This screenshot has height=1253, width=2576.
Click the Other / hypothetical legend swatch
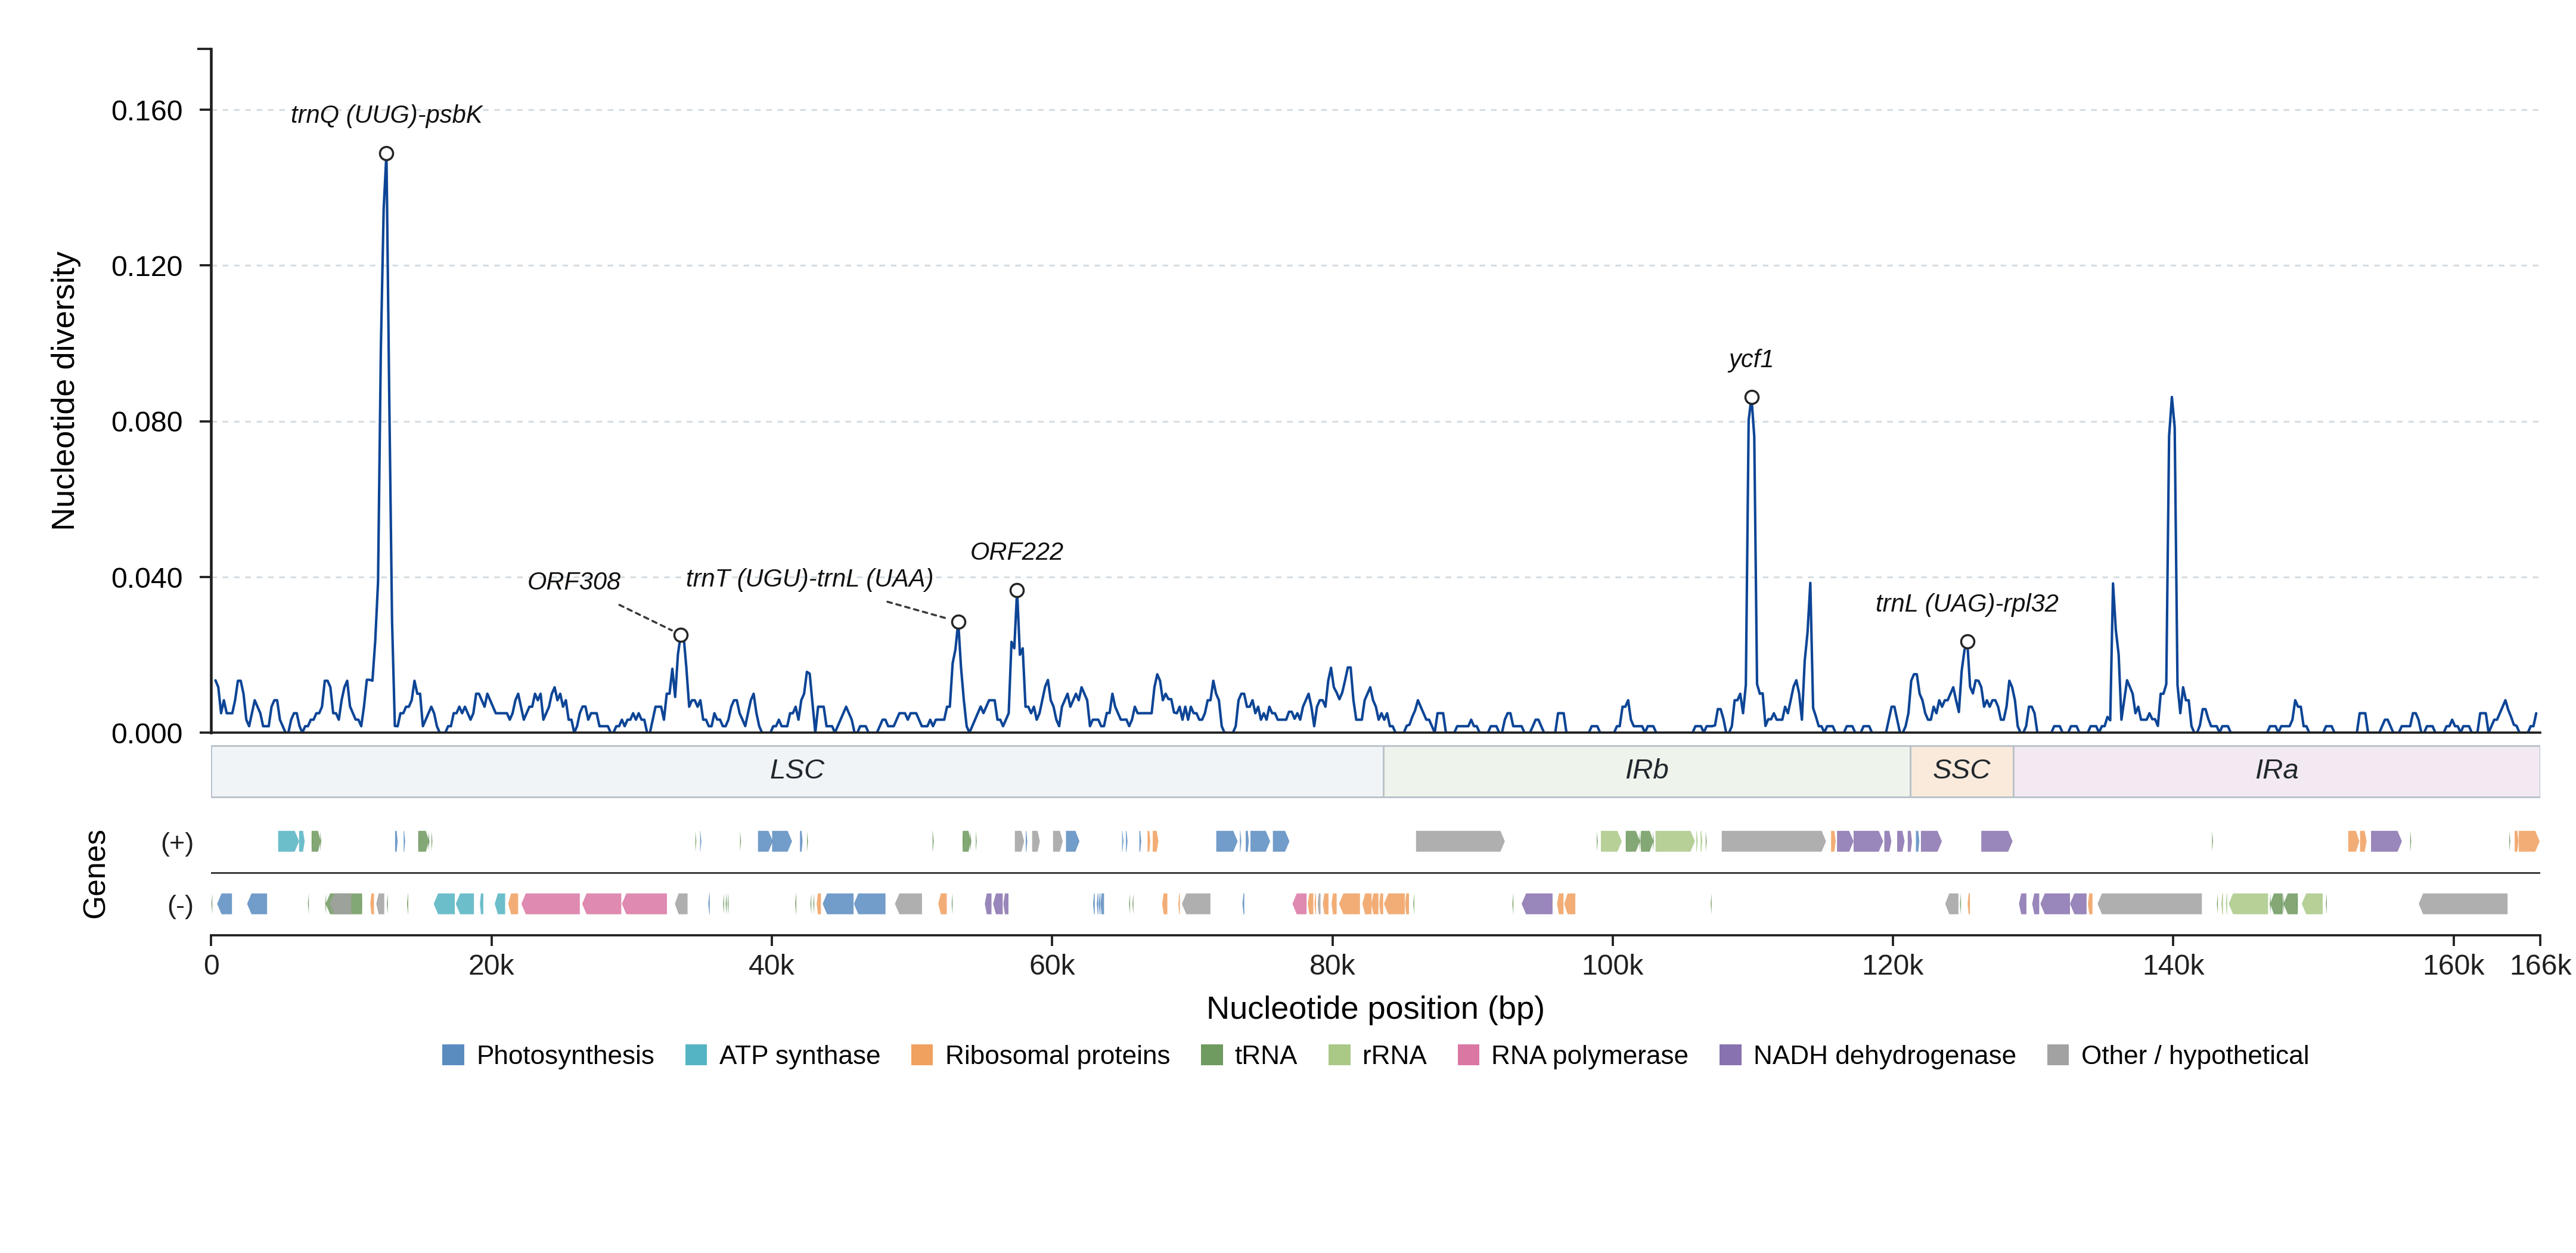click(x=2058, y=1055)
